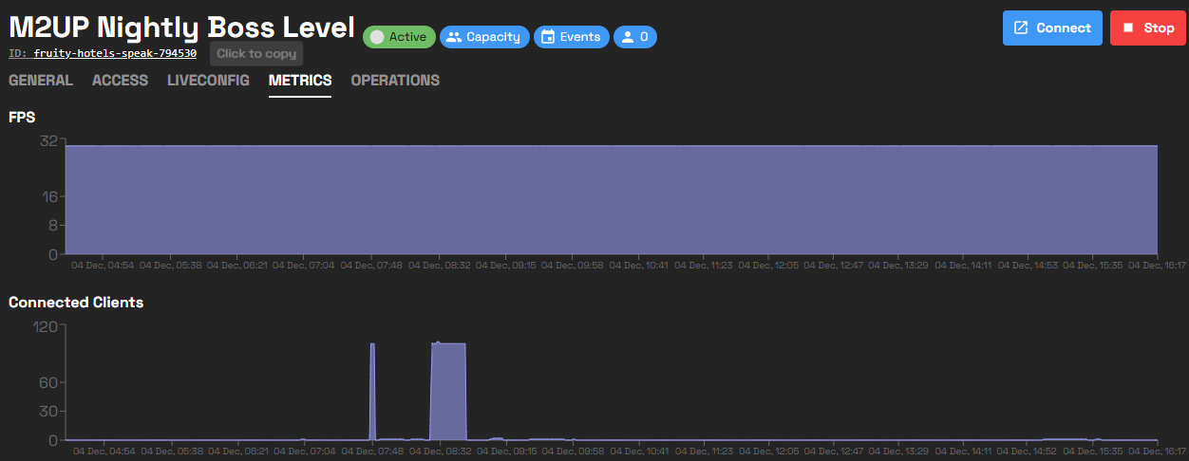The width and height of the screenshot is (1189, 461).
Task: Click the Events badge text
Action: [x=580, y=37]
